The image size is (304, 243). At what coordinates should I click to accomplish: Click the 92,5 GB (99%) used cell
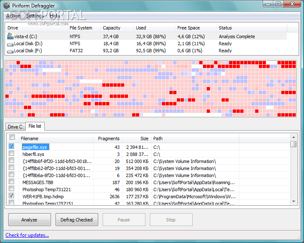tap(151, 51)
